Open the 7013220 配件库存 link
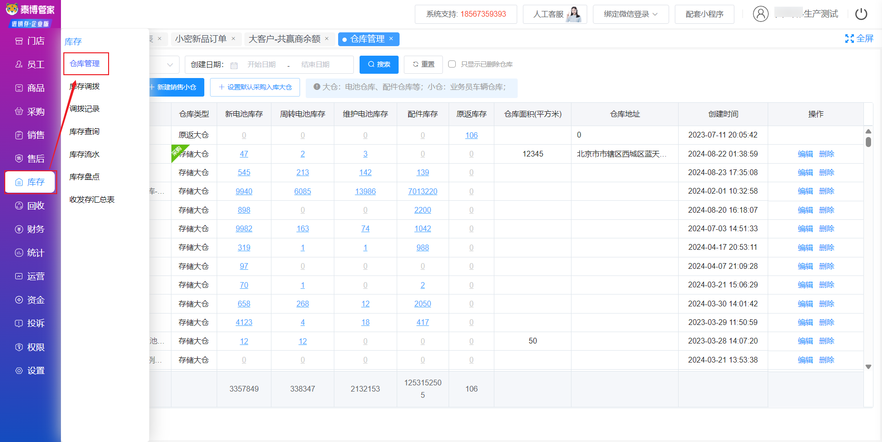 click(422, 191)
